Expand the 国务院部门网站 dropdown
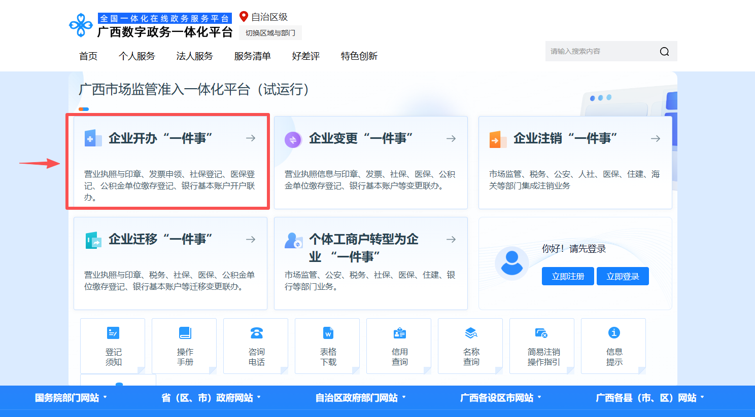 point(71,398)
